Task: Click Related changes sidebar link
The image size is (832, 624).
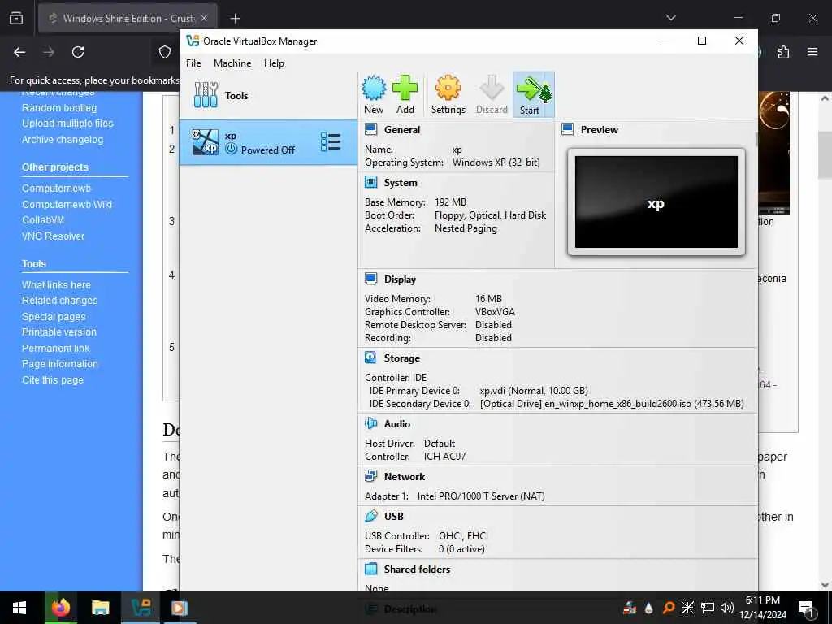Action: (60, 301)
